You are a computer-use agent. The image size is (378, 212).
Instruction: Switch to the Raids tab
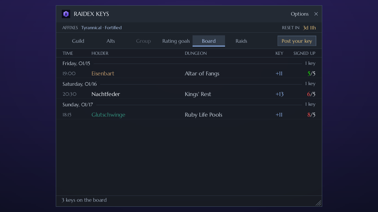coord(241,41)
